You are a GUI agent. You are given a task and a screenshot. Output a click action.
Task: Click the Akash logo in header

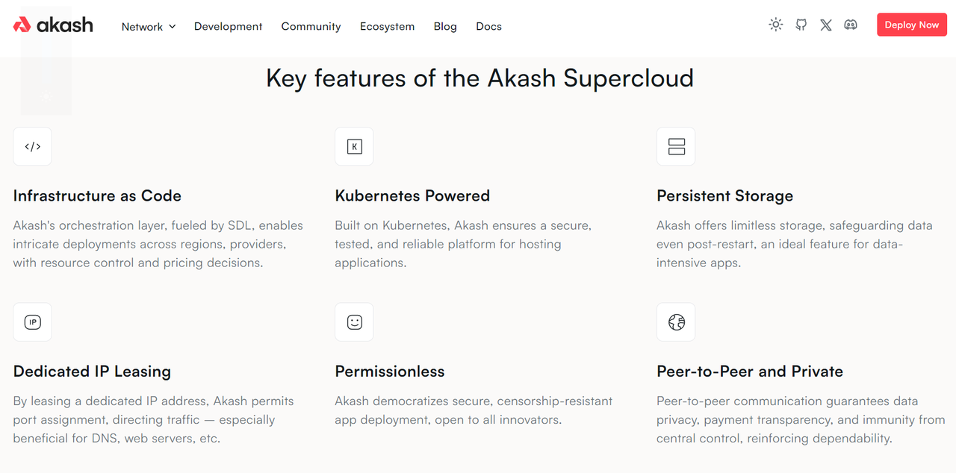pos(53,25)
